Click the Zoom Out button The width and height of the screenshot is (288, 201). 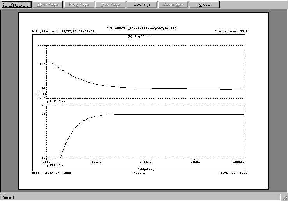point(174,5)
